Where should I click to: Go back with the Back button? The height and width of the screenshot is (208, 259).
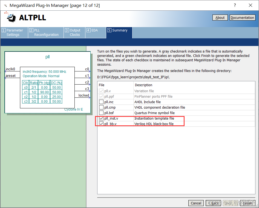click(213, 203)
